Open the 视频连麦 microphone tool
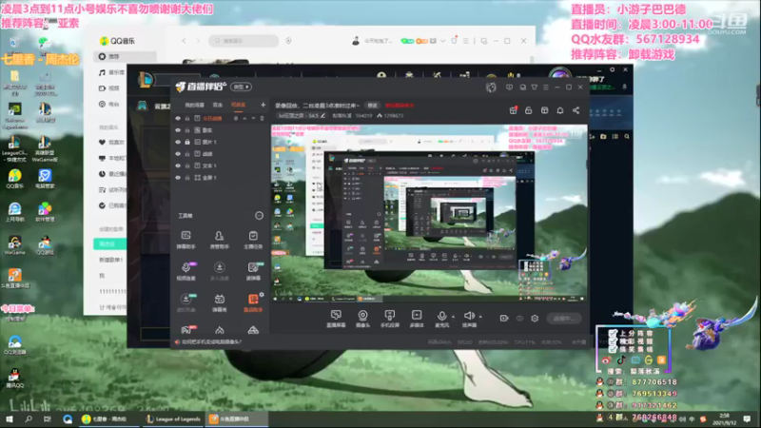The image size is (761, 428). [185, 271]
